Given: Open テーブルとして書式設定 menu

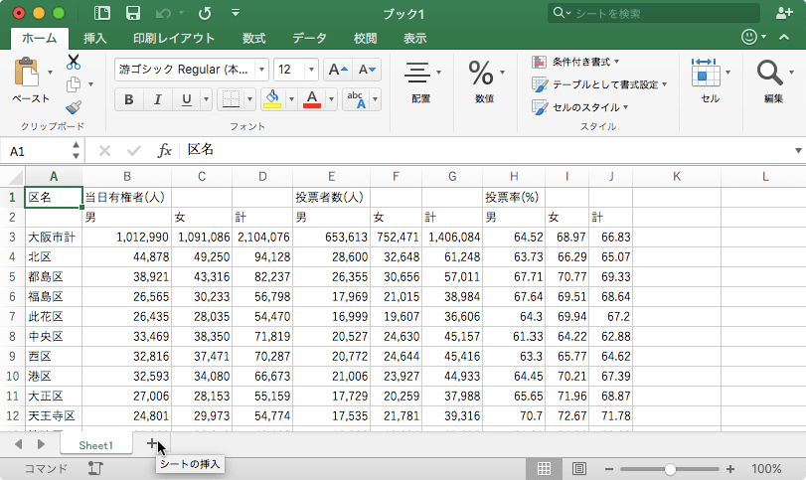Looking at the screenshot, I should tap(600, 84).
